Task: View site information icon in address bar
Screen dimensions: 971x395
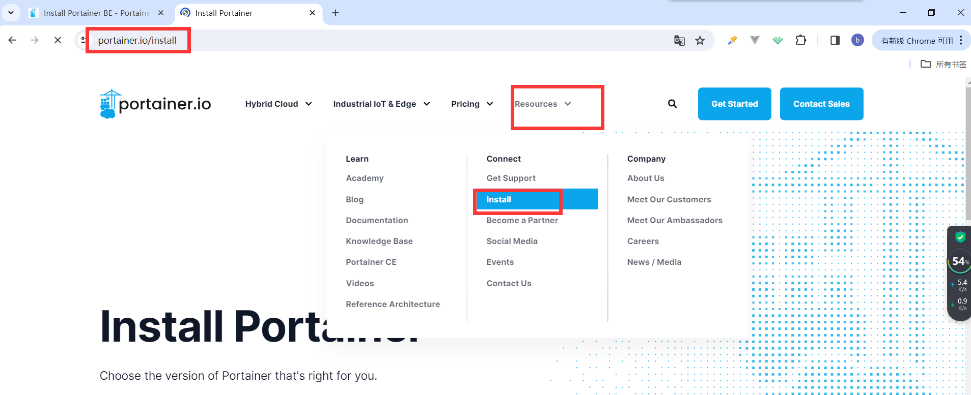Action: 83,40
